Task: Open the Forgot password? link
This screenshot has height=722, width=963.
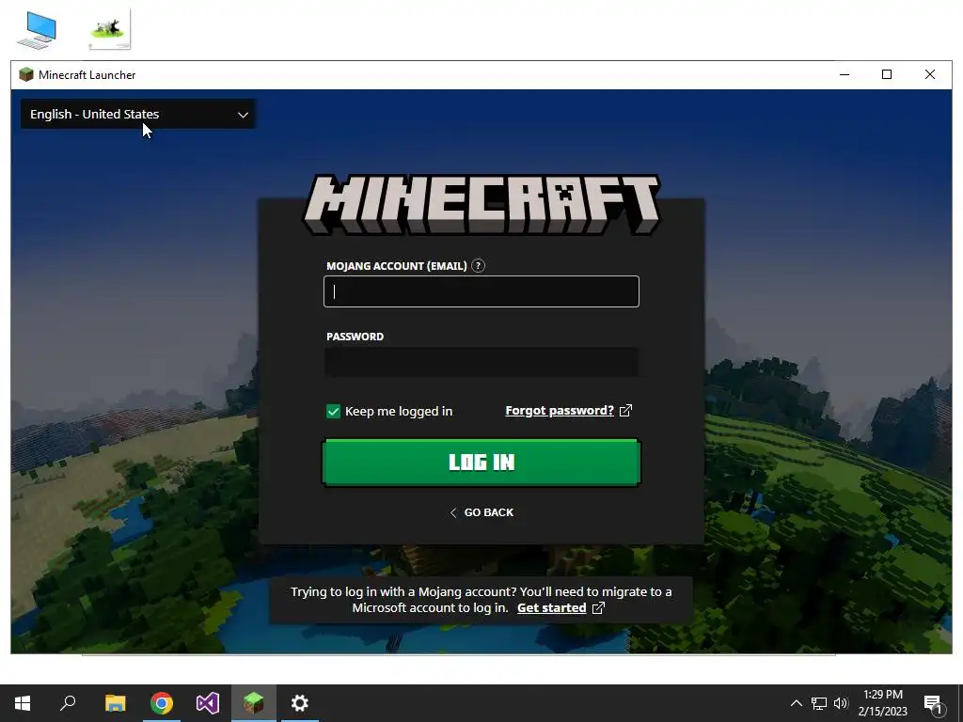Action: coord(560,410)
